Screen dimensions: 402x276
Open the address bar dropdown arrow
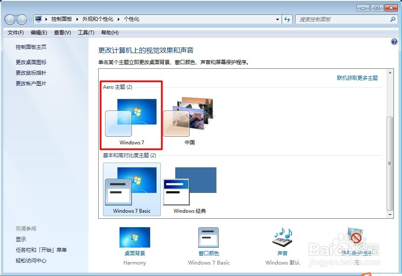tap(277, 19)
